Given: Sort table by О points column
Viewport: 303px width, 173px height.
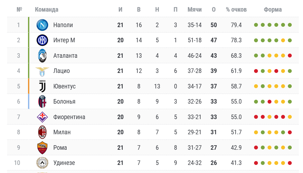Looking at the screenshot, I should click(x=213, y=9).
